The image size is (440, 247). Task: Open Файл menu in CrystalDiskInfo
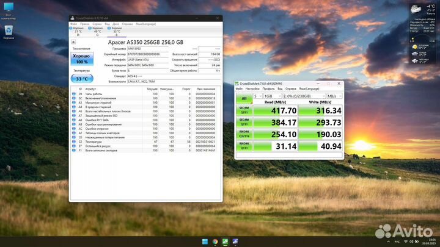(74, 24)
